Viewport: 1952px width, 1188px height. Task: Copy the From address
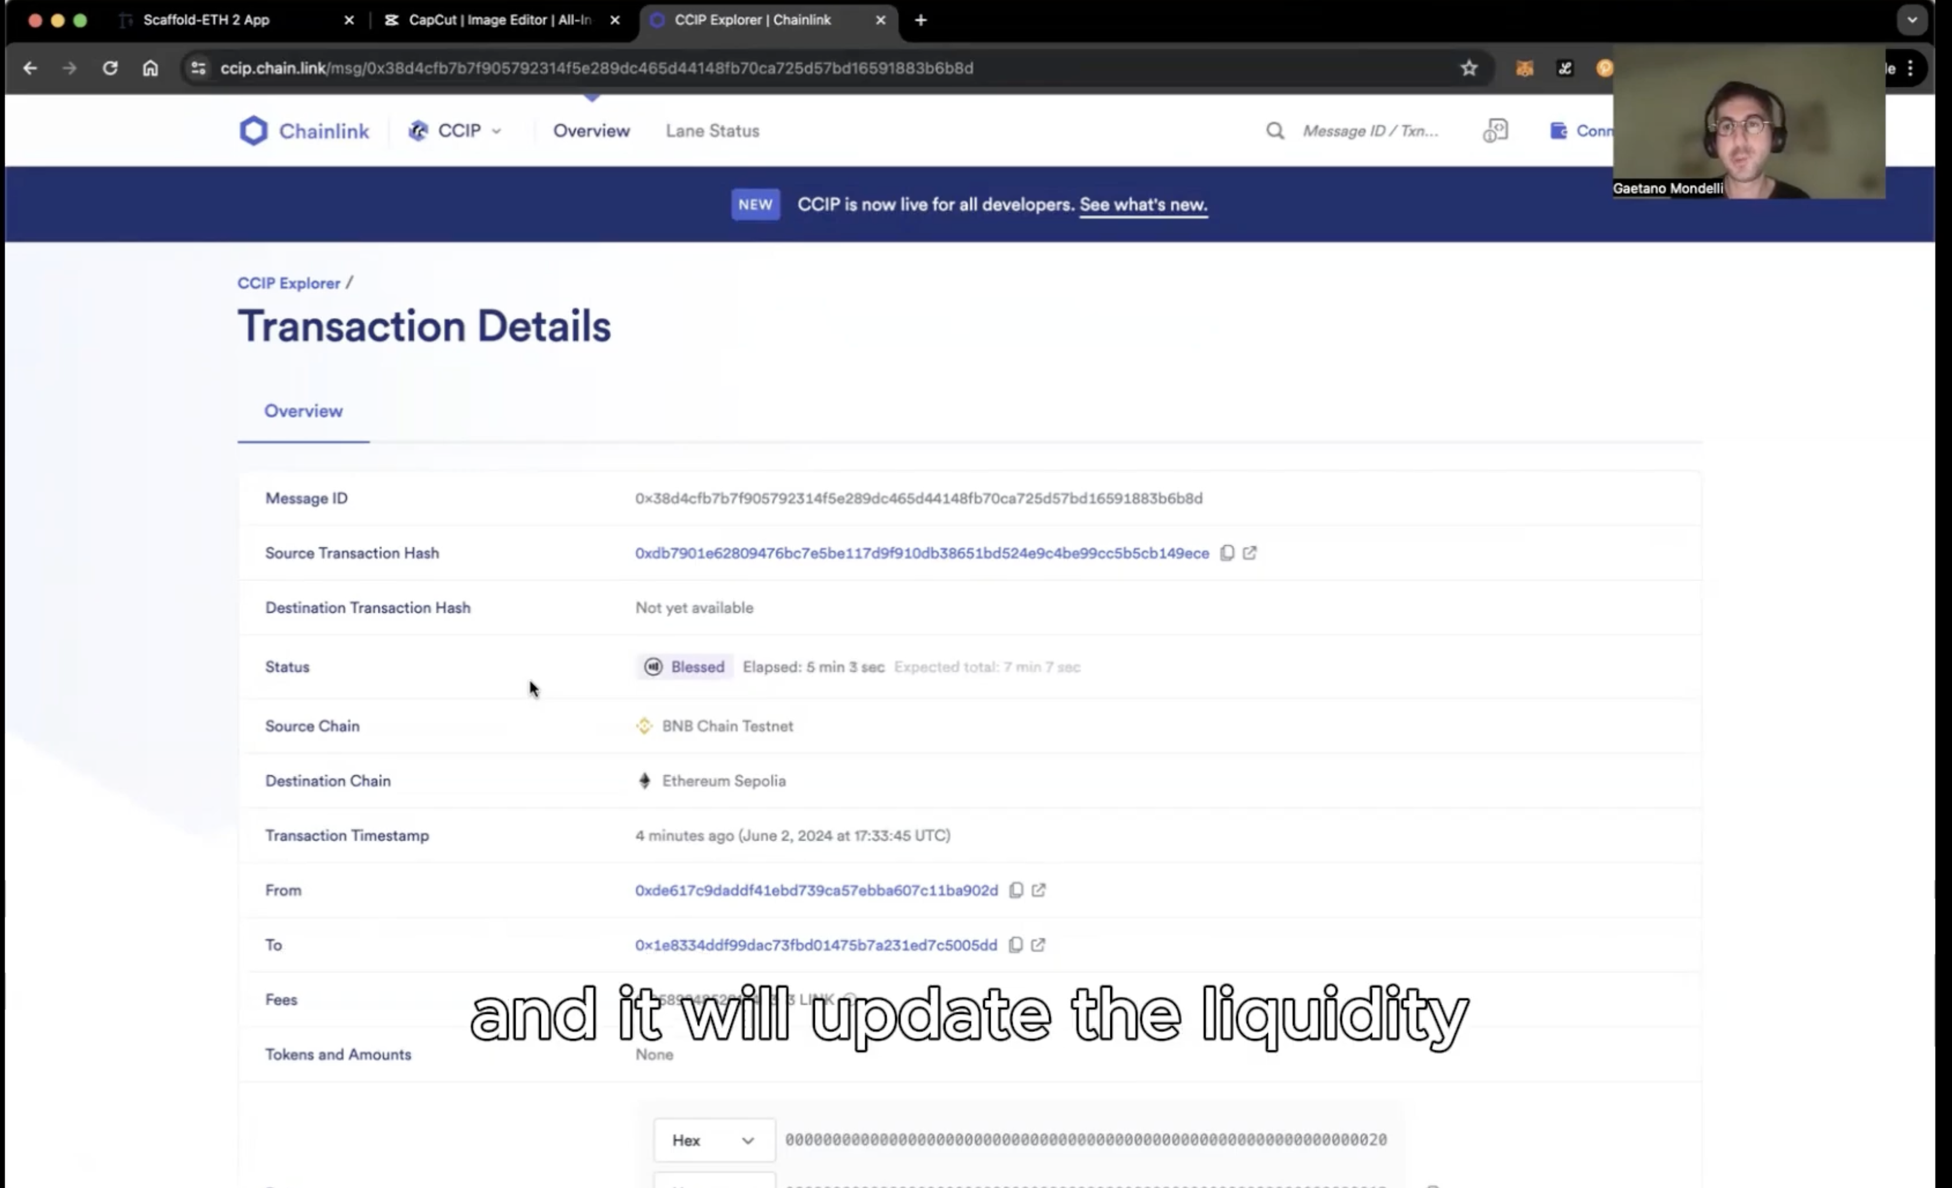1015,890
